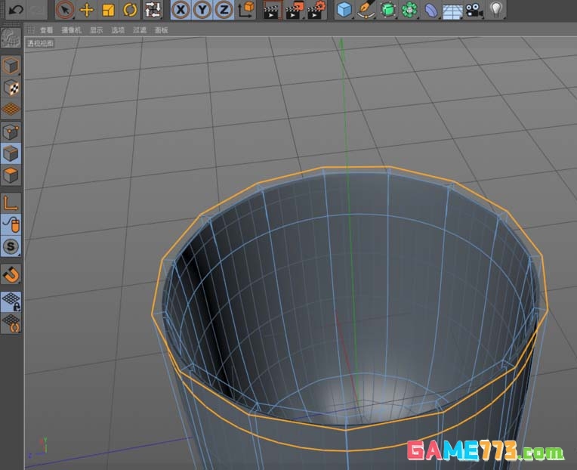Toggle the X axis lock
This screenshot has width=577, height=470.
pos(181,10)
